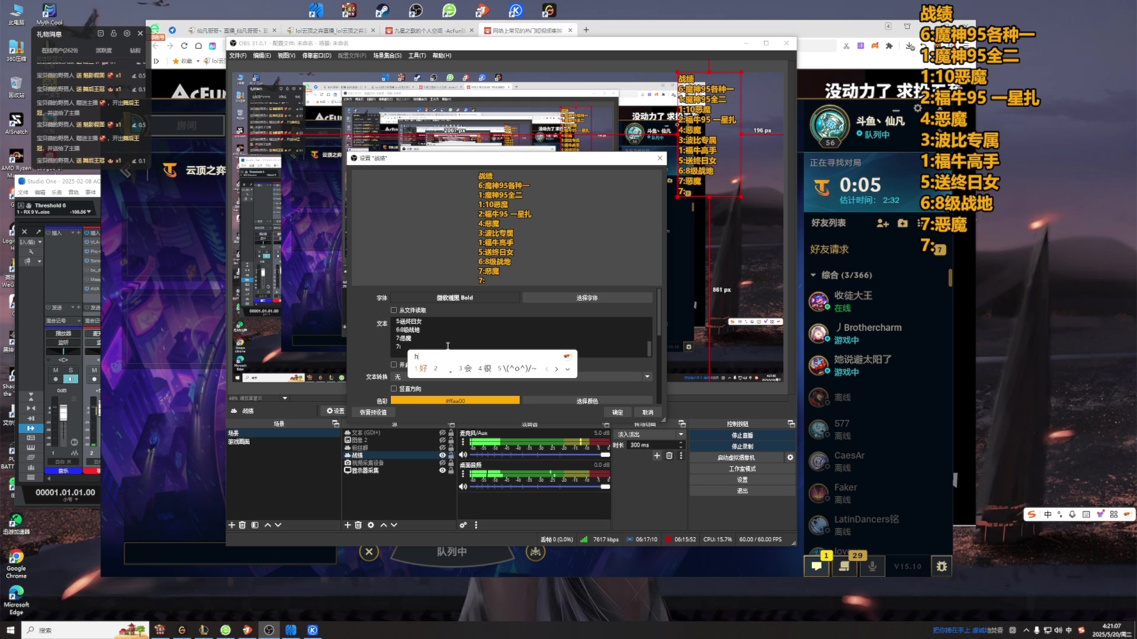
Task: Collapse 综合 (3/366) friends group
Action: point(813,275)
